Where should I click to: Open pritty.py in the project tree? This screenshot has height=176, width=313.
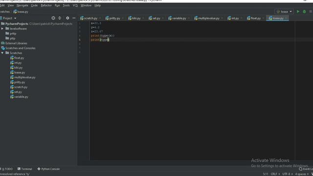click(x=18, y=82)
